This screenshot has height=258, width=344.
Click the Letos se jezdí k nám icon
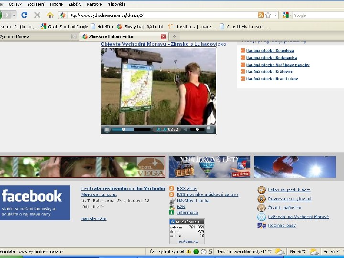point(261,190)
